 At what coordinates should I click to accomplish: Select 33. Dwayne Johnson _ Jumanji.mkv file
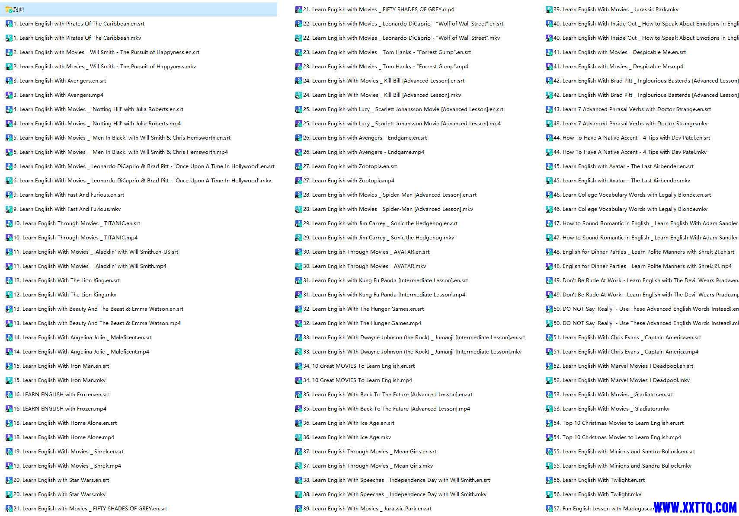(413, 351)
